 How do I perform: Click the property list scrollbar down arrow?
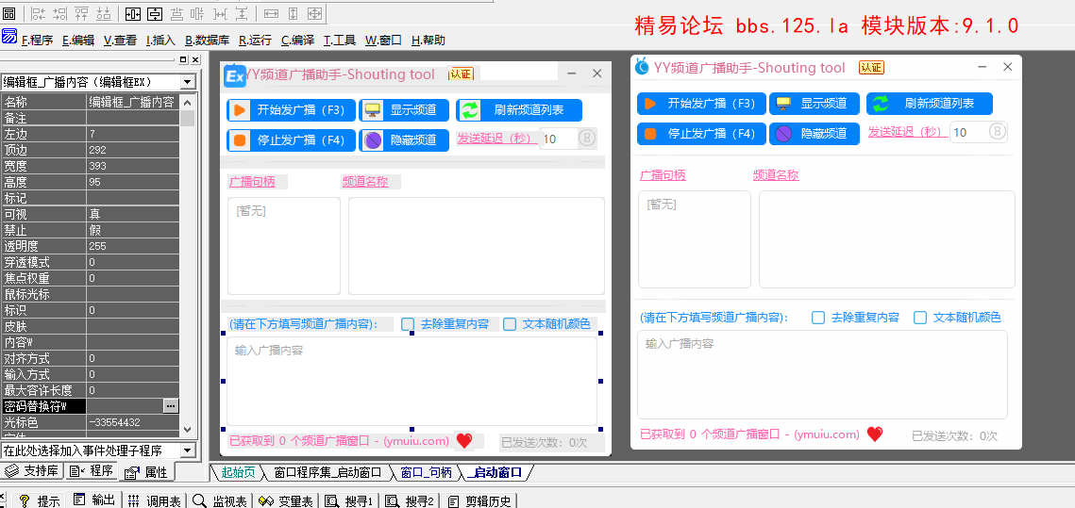(x=188, y=430)
